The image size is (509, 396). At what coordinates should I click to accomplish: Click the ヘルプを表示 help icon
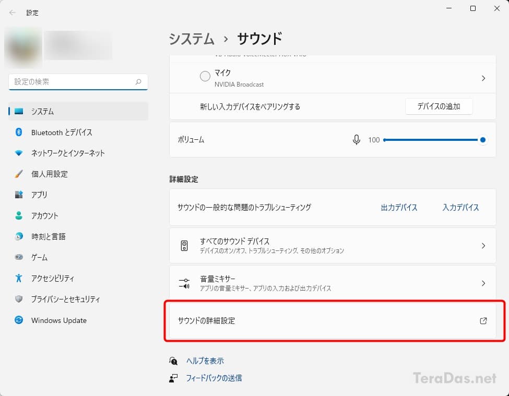click(173, 361)
